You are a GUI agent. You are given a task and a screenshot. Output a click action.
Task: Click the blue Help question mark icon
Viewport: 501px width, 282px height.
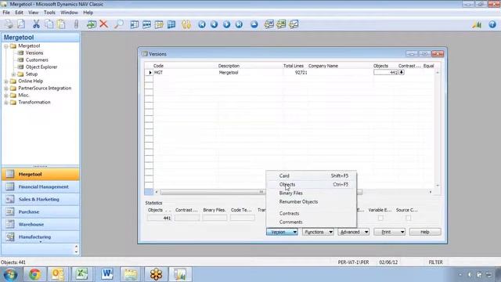coord(492,24)
